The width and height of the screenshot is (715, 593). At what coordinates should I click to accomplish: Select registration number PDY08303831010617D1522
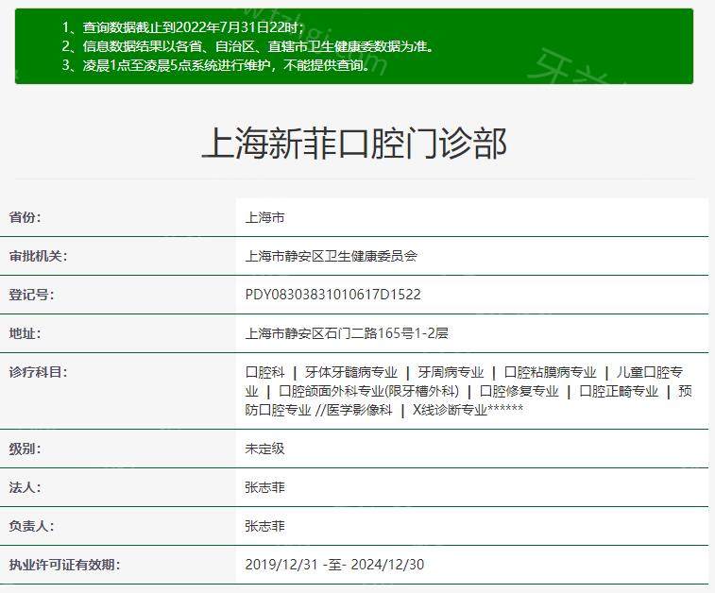(x=332, y=295)
